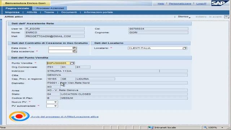Click the Affitti attivi page title
Viewport: 231px width, 130px height.
[x=14, y=17]
